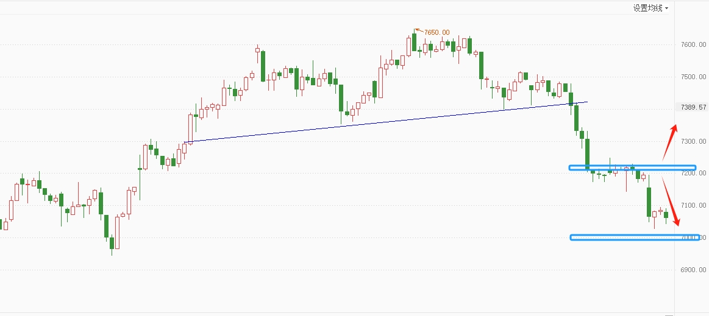Select the upward red arrow annotation
709x316 pixels.
click(670, 142)
